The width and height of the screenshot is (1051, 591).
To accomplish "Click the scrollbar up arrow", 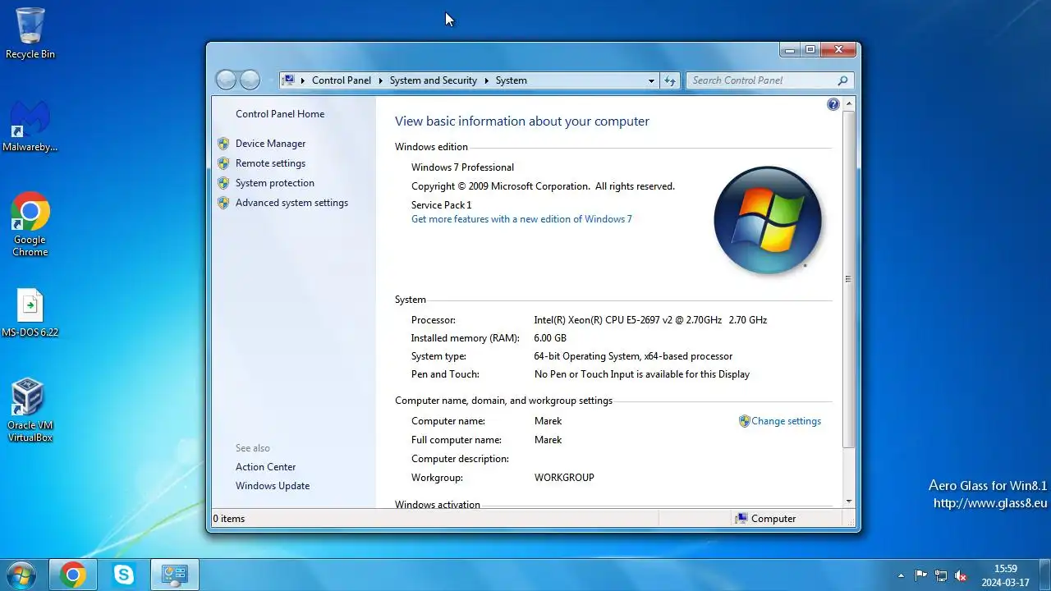I will coord(849,104).
